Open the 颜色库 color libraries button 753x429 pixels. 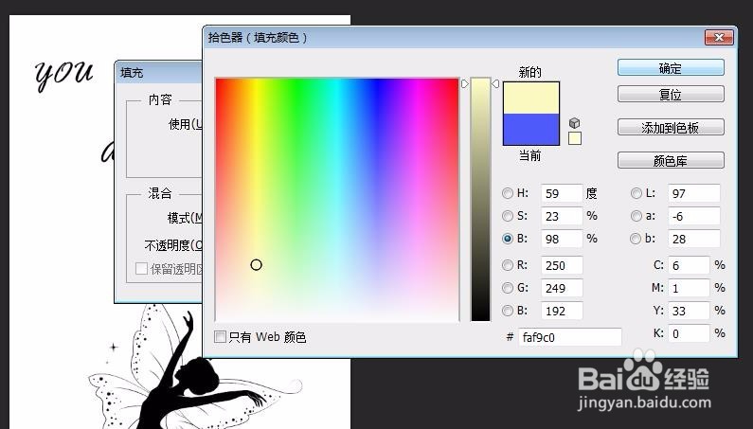tap(671, 160)
